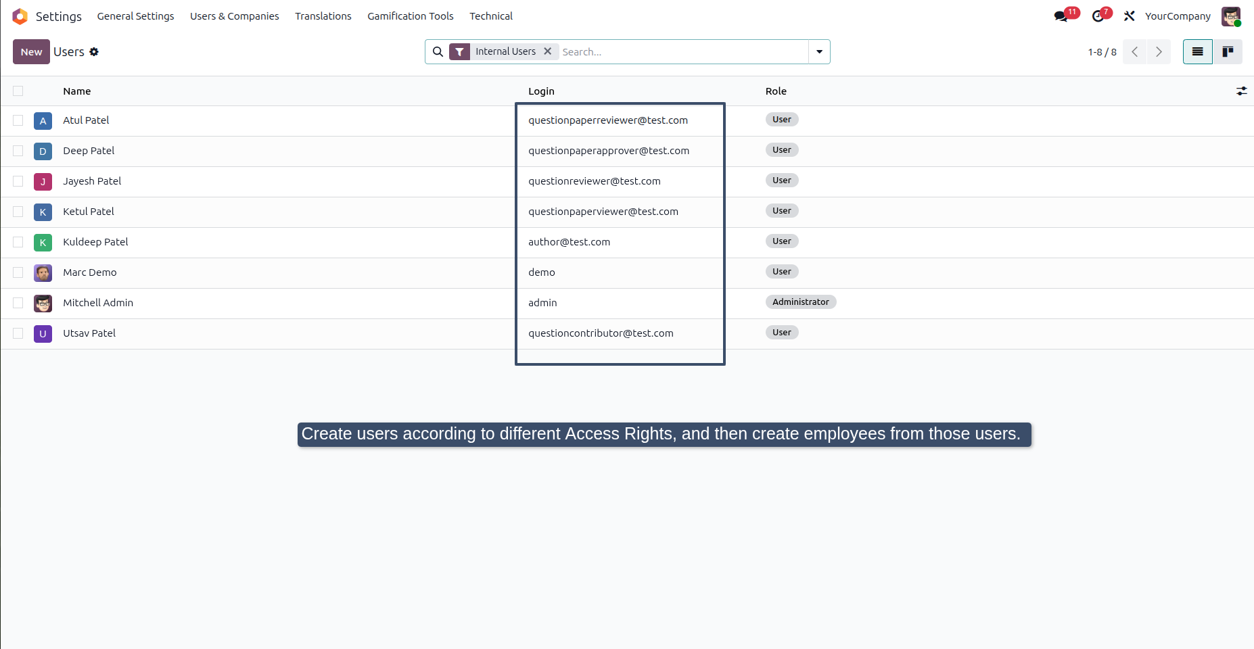Image resolution: width=1254 pixels, height=649 pixels.
Task: Open the Gamification Tools menu
Action: 411,16
